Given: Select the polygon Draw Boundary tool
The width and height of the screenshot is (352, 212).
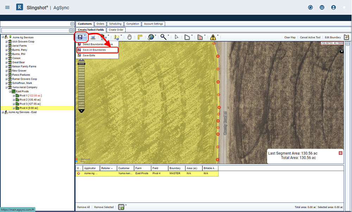Looking at the screenshot, I should click(x=187, y=37).
